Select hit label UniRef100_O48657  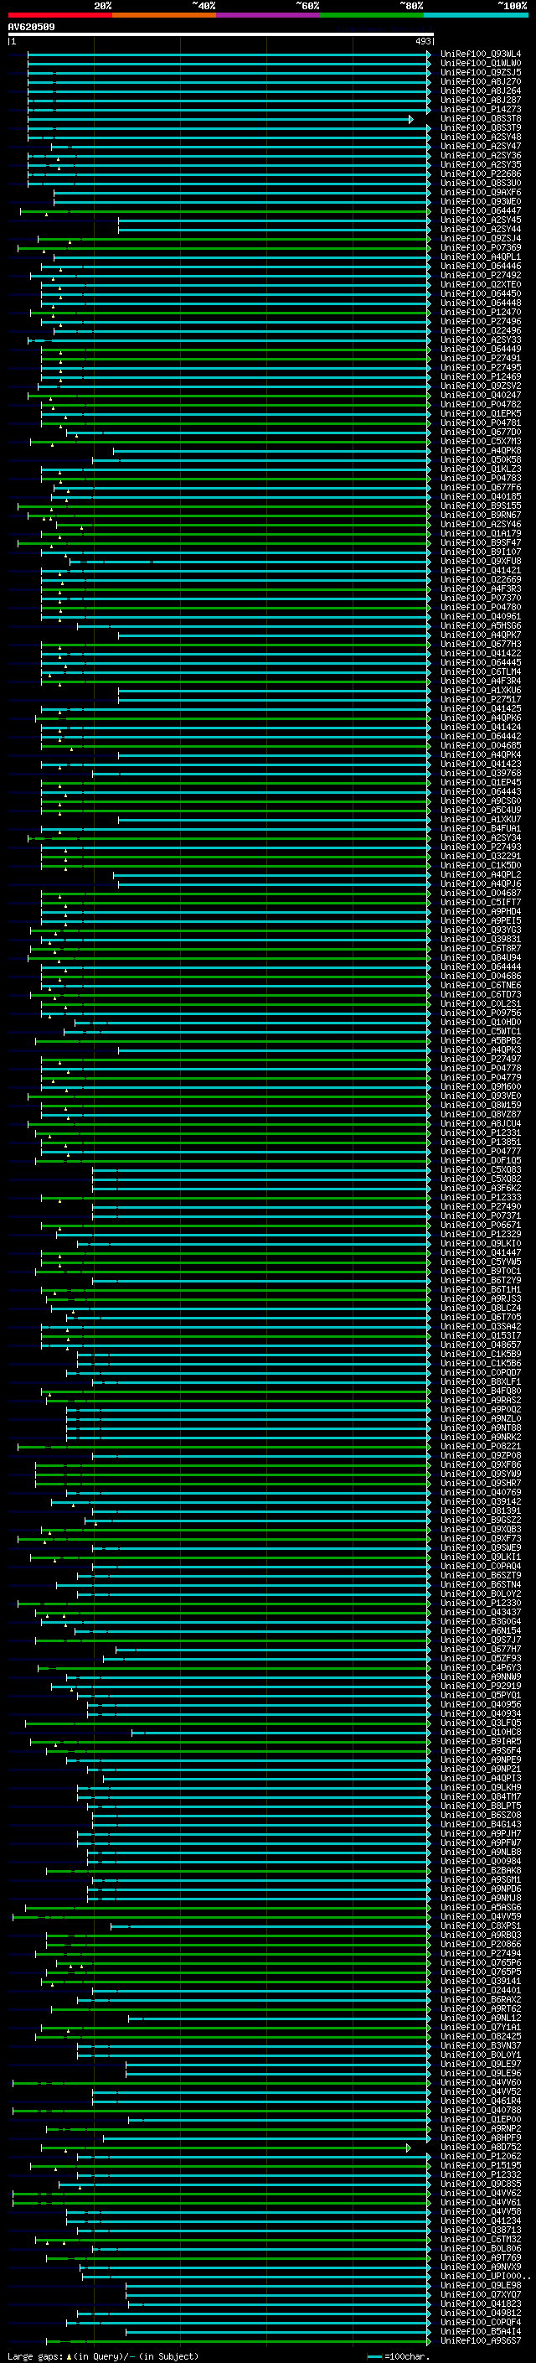[480, 1345]
